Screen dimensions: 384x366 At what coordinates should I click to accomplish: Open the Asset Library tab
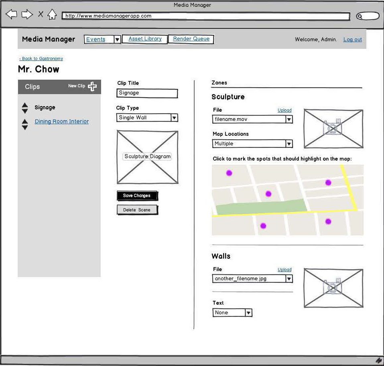[145, 39]
